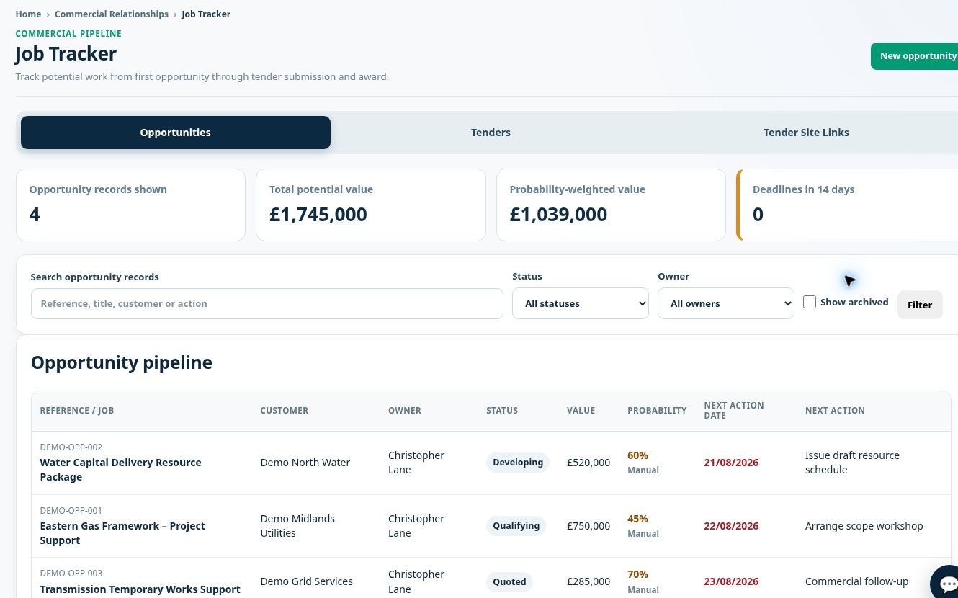Viewport: 958px width, 598px height.
Task: Select the DEMO-OPP-003 reference text
Action: coord(71,573)
